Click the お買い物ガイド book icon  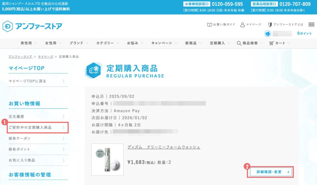point(210,25)
